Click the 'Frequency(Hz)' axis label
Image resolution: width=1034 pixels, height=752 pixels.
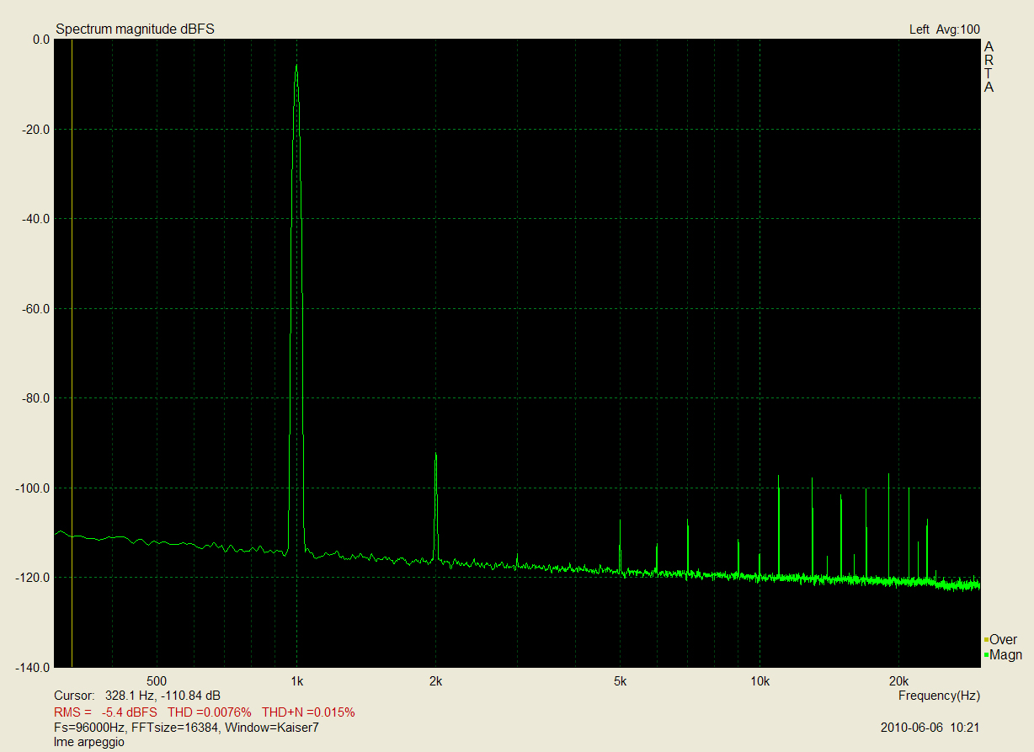pyautogui.click(x=939, y=696)
